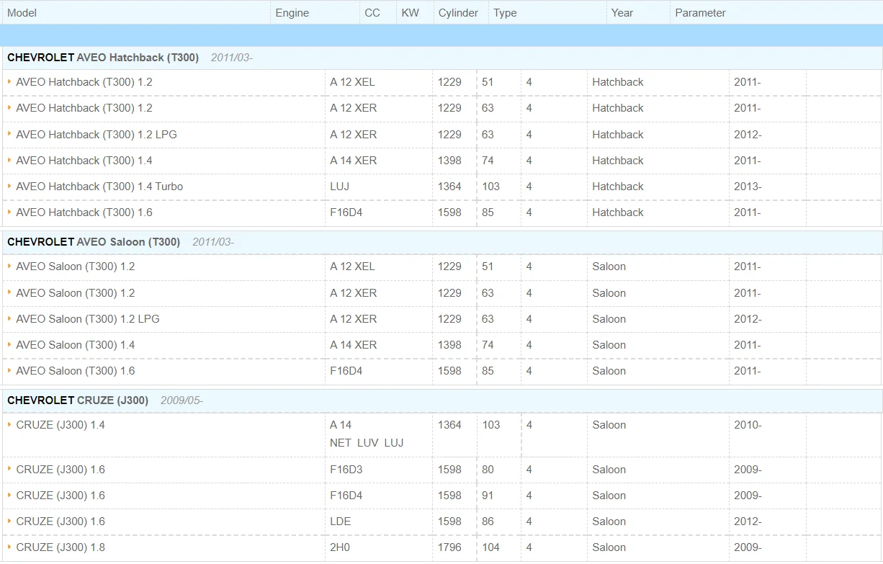This screenshot has height=564, width=883.
Task: Open the AVEO Hatchback (T300) 1.4 Turbo model name
Action: point(99,187)
